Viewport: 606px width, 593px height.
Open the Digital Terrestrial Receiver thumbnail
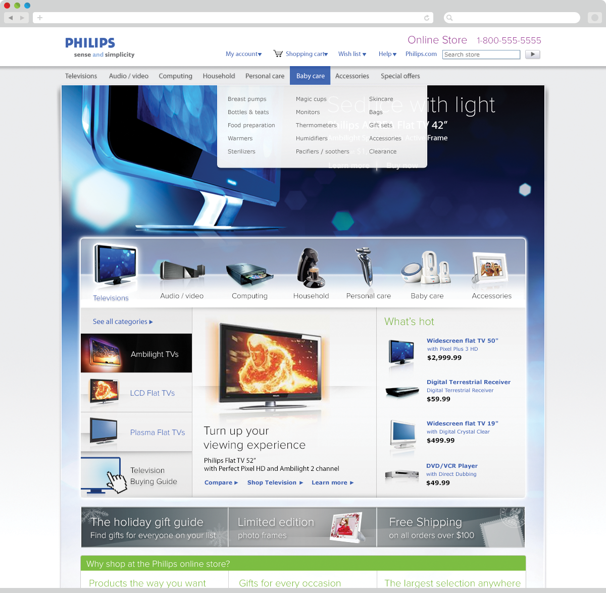point(402,392)
